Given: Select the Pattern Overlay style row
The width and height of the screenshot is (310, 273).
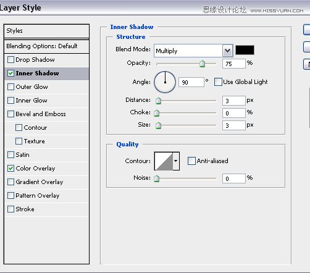Looking at the screenshot, I should pos(46,196).
